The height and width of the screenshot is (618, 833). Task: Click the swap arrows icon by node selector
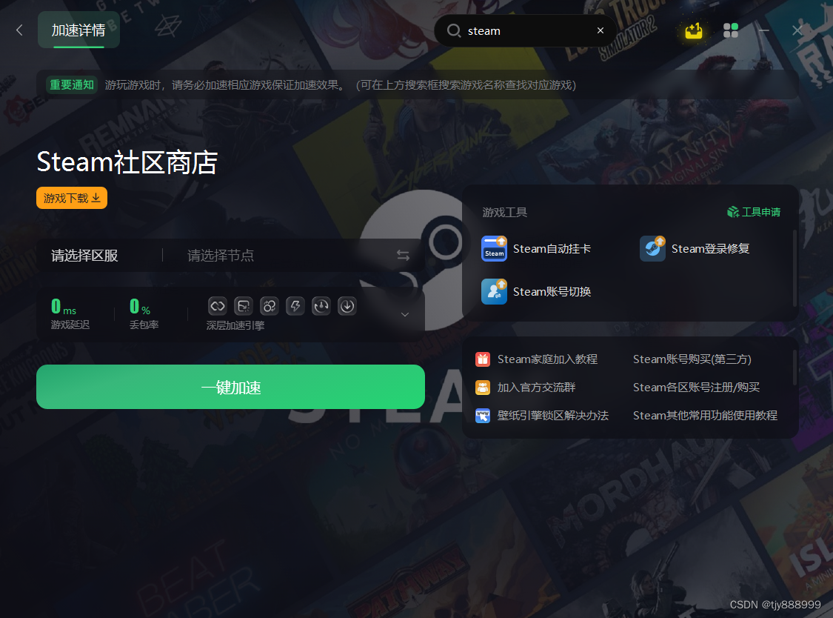pyautogui.click(x=404, y=256)
